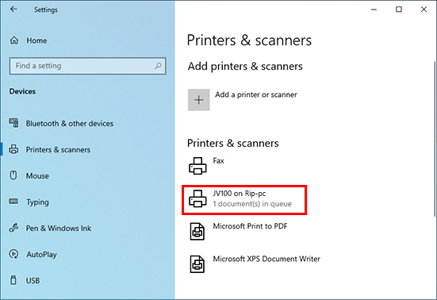This screenshot has height=300, width=437.
Task: Select Microsoft Print to PDF name
Action: click(250, 226)
